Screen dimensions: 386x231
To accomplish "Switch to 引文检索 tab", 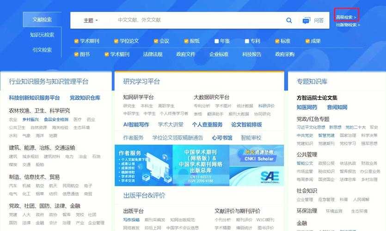I will (x=42, y=50).
